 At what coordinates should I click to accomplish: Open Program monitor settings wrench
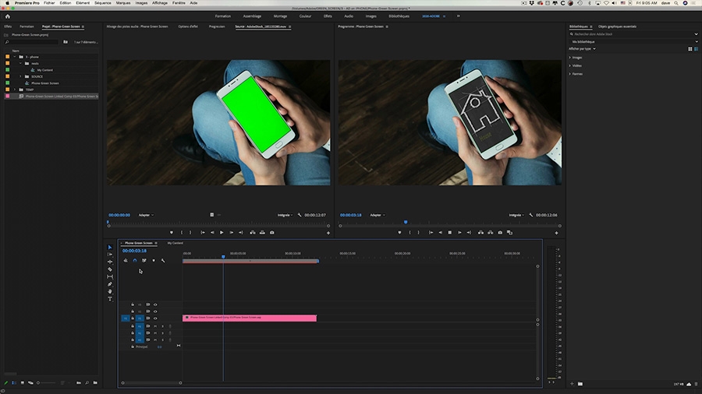pyautogui.click(x=531, y=215)
